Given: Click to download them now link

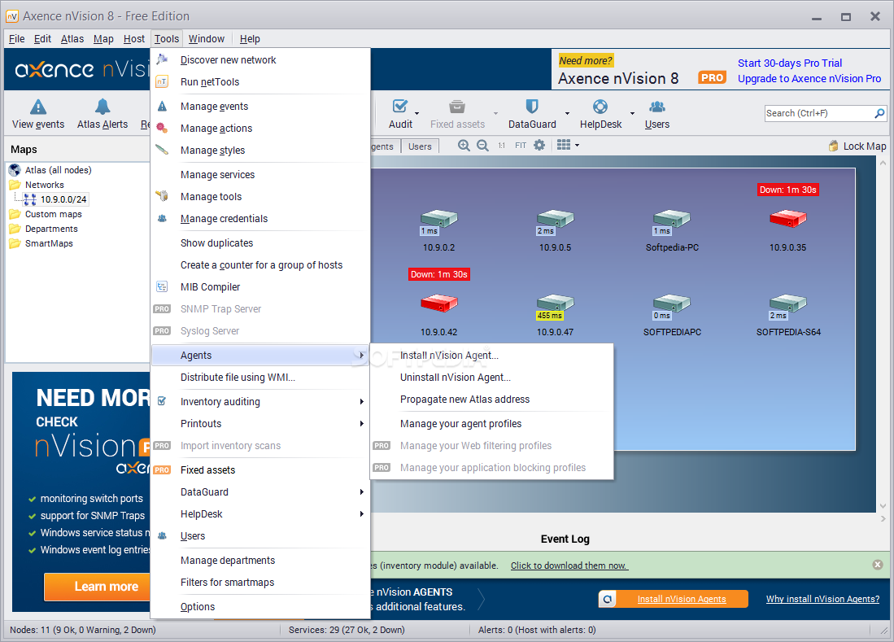Looking at the screenshot, I should [569, 566].
